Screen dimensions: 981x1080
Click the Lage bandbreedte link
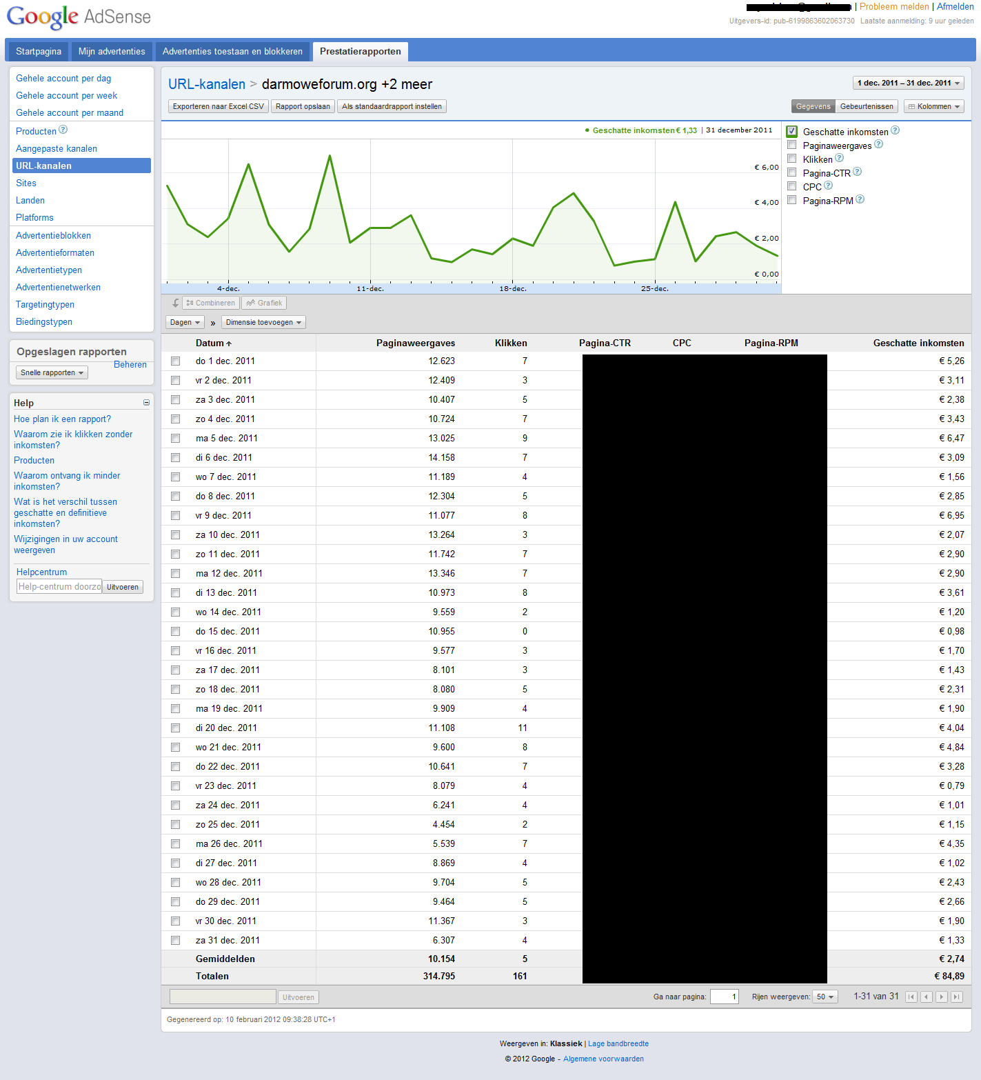click(618, 1043)
